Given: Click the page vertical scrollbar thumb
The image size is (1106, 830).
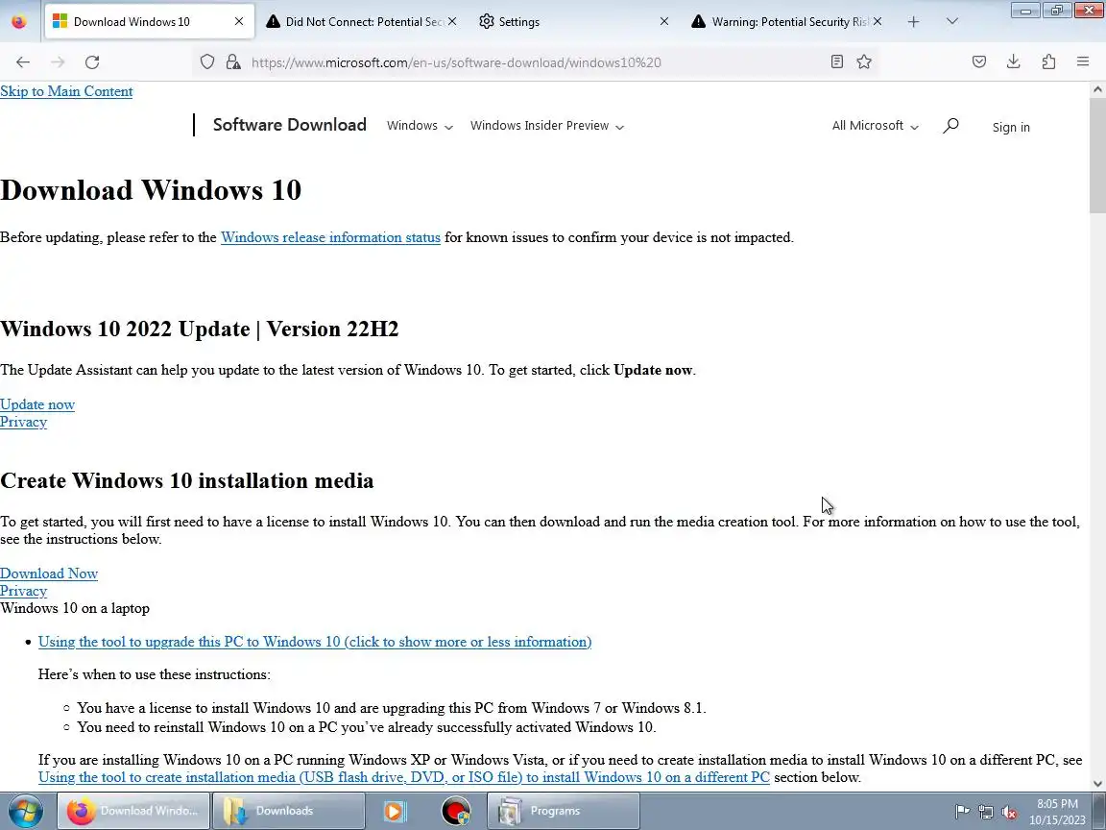Looking at the screenshot, I should [x=1097, y=156].
